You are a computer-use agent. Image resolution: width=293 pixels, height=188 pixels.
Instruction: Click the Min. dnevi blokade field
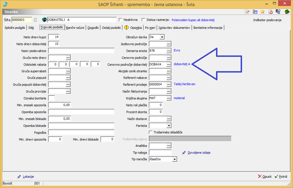click(x=108, y=139)
